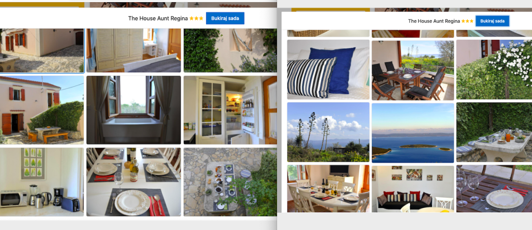Screen dimensions: 532x230
Task: Click The House Aunt Regina title on the left
Action: [158, 19]
